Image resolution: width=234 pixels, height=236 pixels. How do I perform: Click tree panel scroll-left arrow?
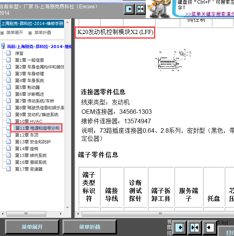(3, 214)
